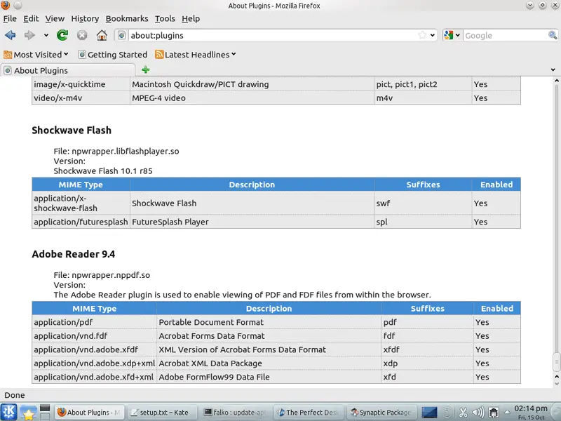Image resolution: width=561 pixels, height=421 pixels.
Task: Click the device notifier tray icon
Action: [494, 413]
